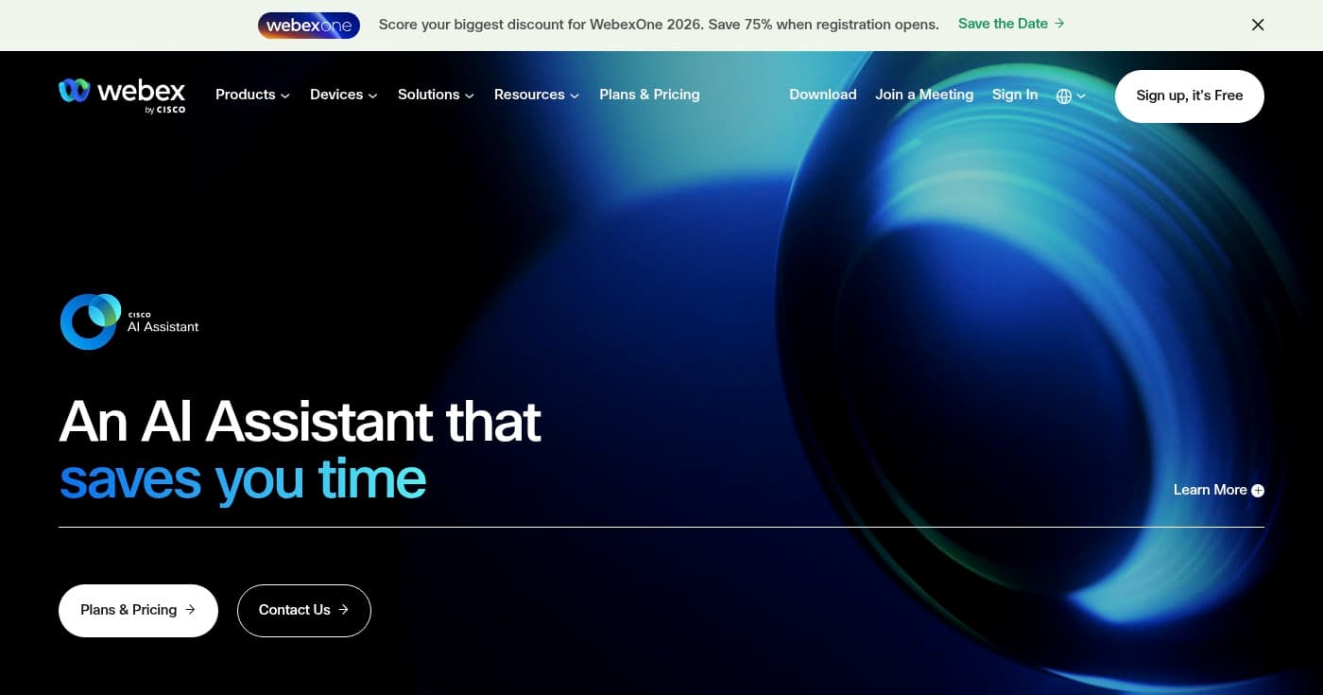This screenshot has height=695, width=1323.
Task: Dismiss the WebexOne promotional banner
Action: click(x=1258, y=25)
